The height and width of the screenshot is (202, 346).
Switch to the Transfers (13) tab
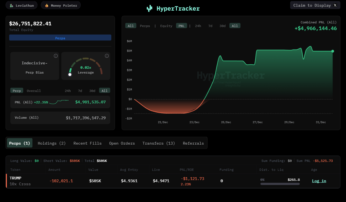158,143
